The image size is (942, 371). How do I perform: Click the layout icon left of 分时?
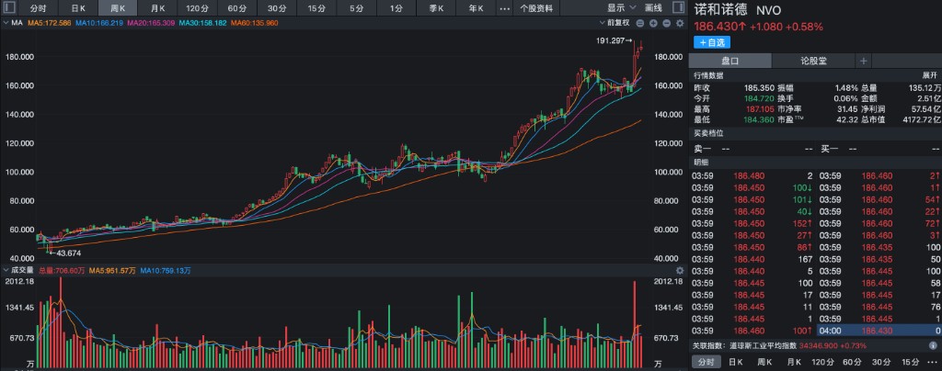click(x=11, y=7)
